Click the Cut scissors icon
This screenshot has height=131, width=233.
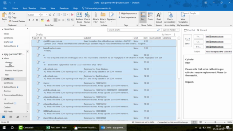pos(10,13)
